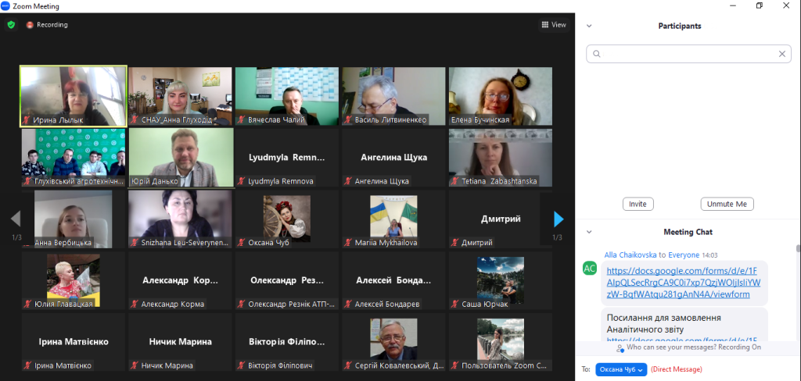Select Юрій Данько video thumbnail
The width and height of the screenshot is (801, 381).
click(x=181, y=157)
